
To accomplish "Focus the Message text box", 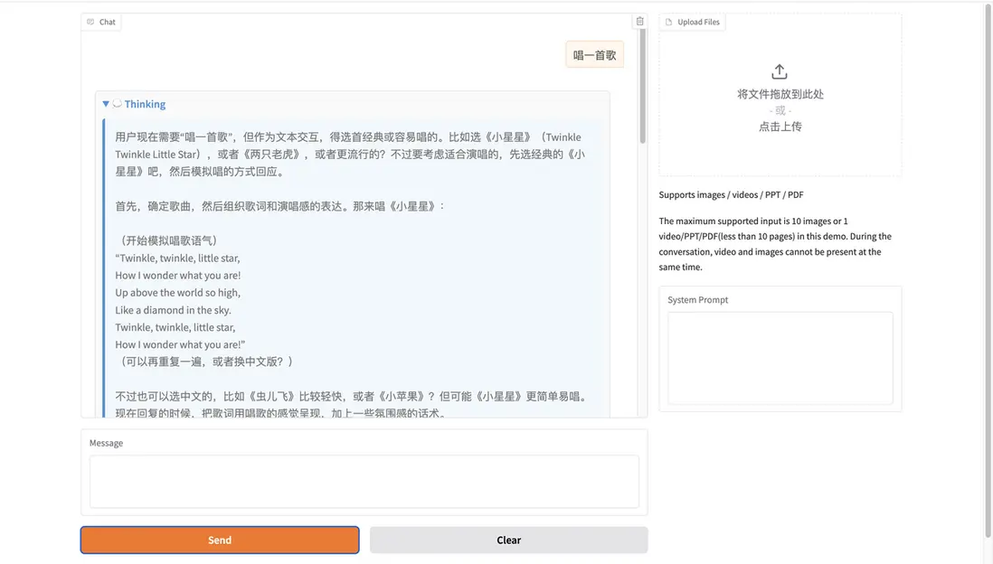I will 364,481.
